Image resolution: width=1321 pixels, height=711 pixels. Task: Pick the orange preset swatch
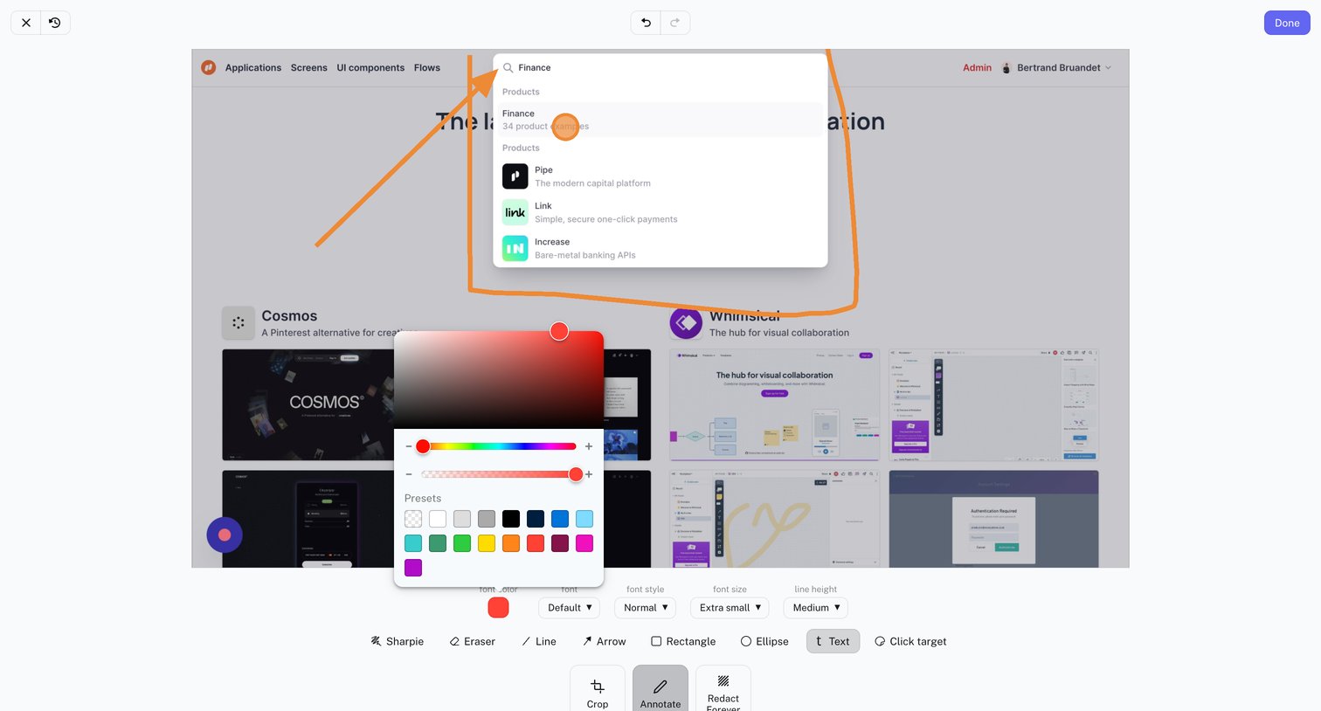(511, 543)
